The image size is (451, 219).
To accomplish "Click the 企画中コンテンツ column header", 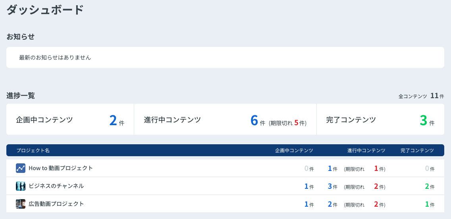I will pyautogui.click(x=294, y=151).
